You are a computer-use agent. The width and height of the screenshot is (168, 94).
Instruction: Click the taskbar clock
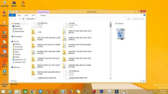(163, 92)
